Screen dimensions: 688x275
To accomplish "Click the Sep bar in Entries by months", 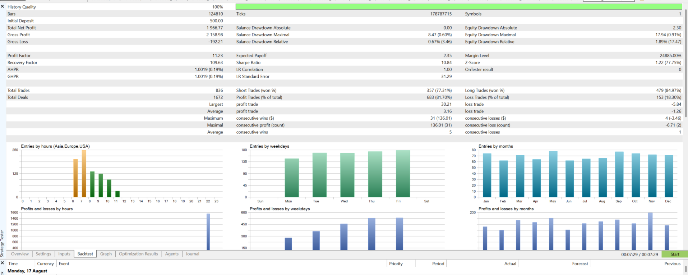I will [x=619, y=174].
